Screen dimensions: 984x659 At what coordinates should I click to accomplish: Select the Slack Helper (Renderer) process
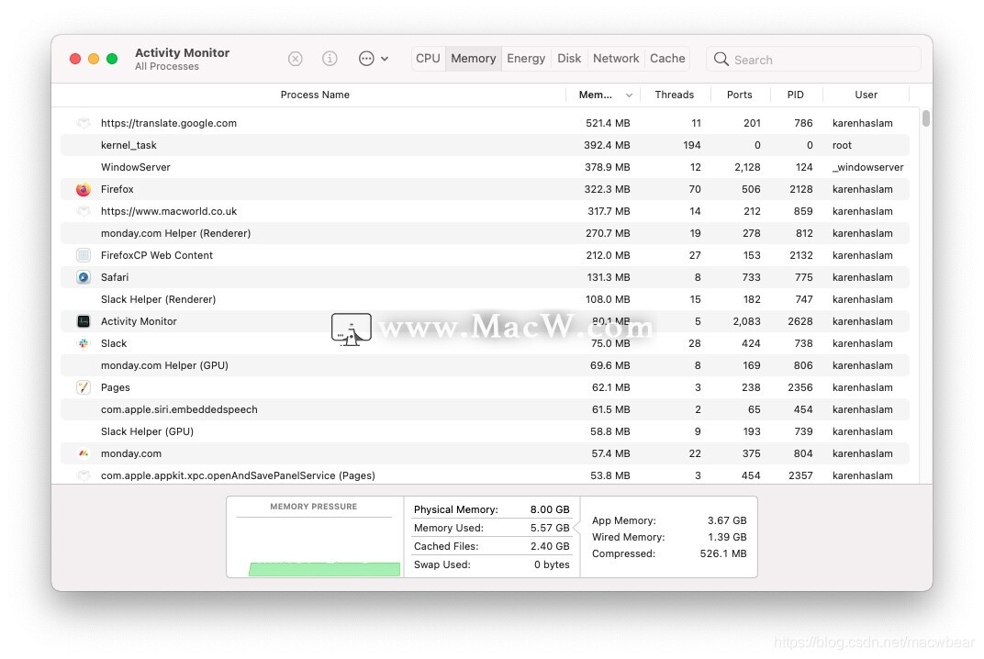click(485, 299)
